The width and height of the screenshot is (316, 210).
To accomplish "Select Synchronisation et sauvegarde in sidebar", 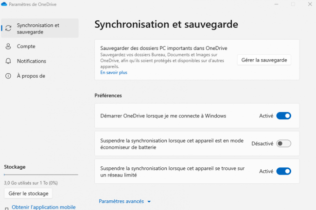I will tap(38, 28).
